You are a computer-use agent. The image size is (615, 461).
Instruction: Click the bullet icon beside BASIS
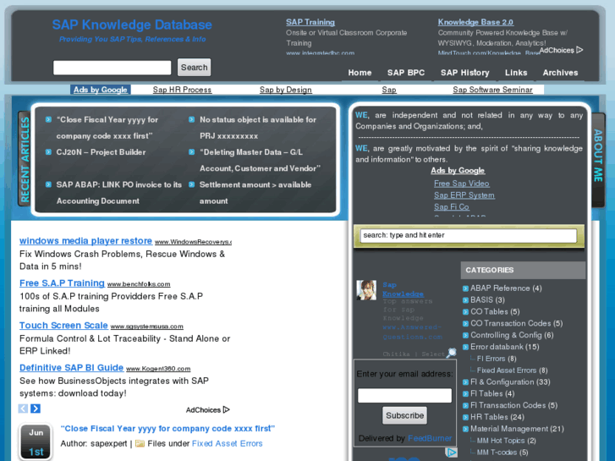coord(465,300)
